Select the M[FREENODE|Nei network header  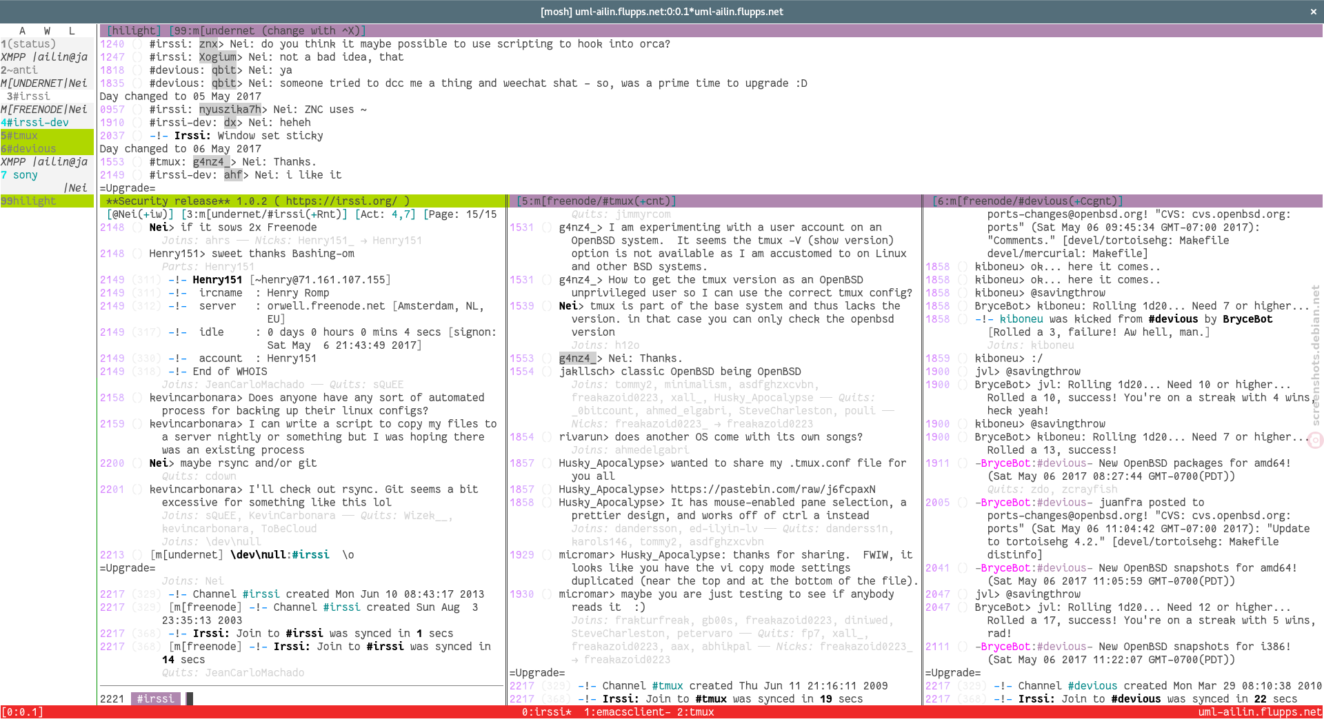coord(44,110)
